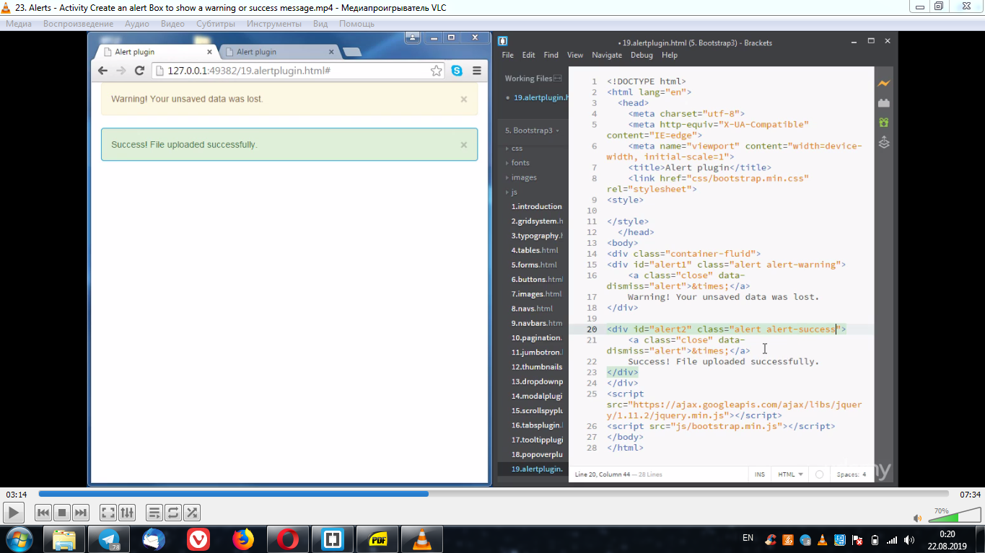Screen dimensions: 985x553
Task: Click the Spaces indentation setting
Action: (852, 474)
